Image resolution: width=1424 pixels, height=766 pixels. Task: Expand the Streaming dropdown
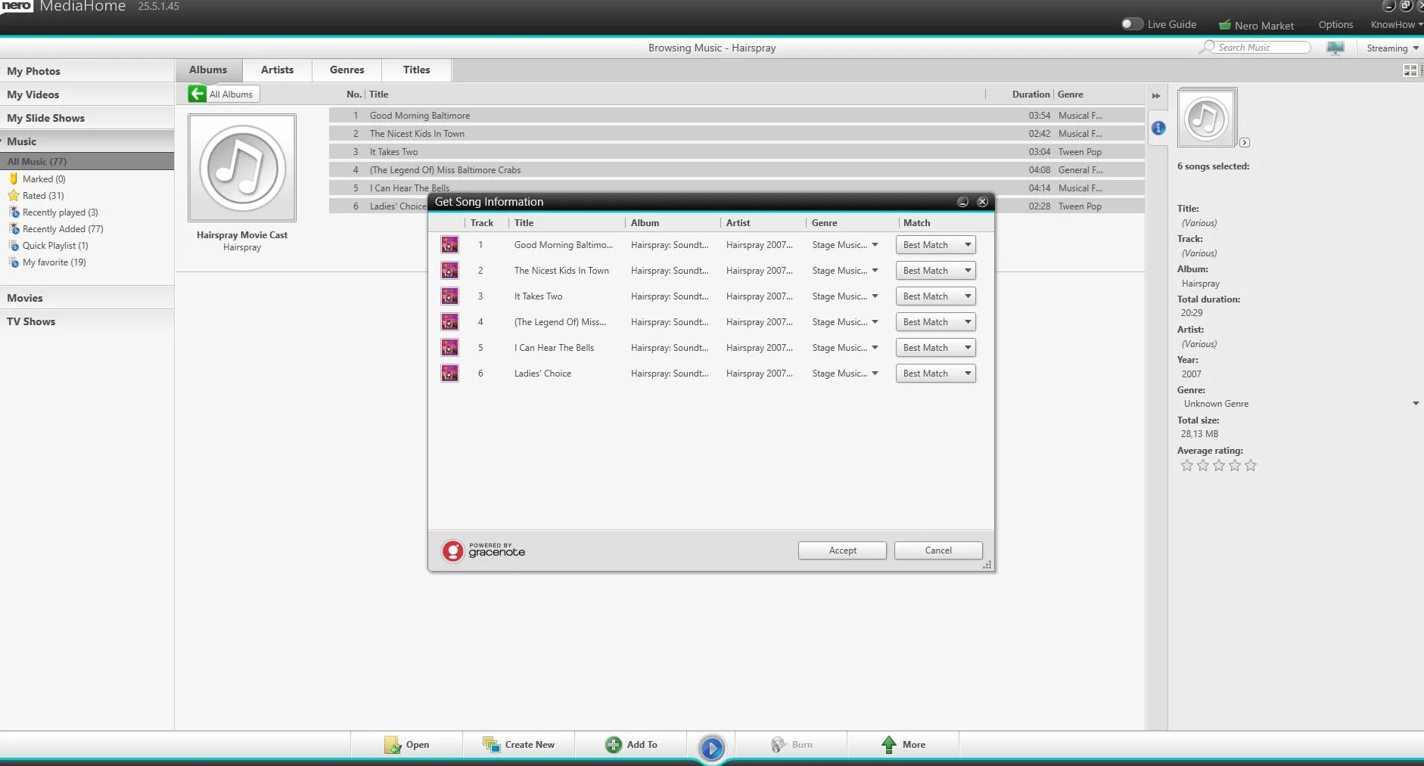[x=1392, y=48]
